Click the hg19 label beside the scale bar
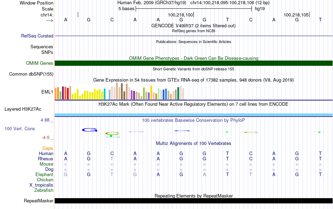This screenshot has height=209, width=333. click(x=260, y=9)
